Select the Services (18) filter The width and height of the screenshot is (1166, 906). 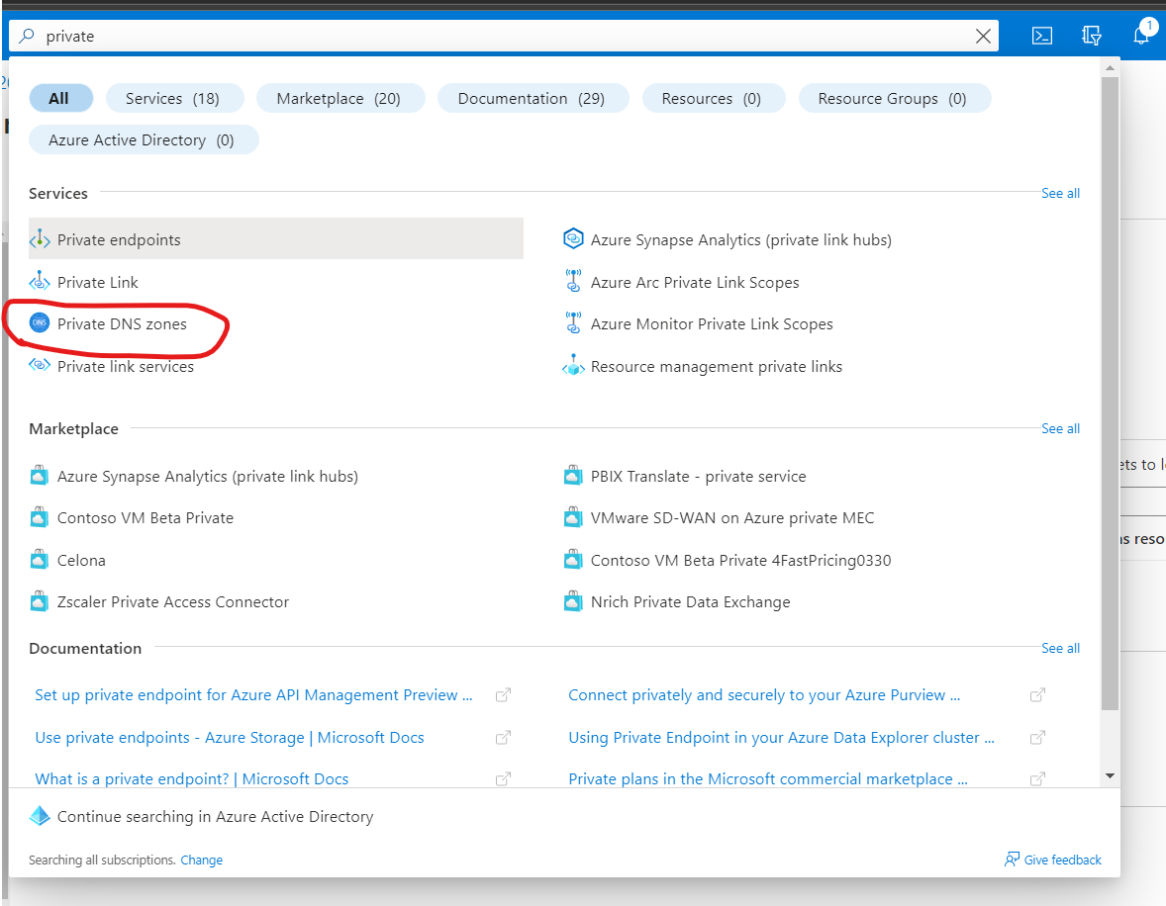pos(175,99)
